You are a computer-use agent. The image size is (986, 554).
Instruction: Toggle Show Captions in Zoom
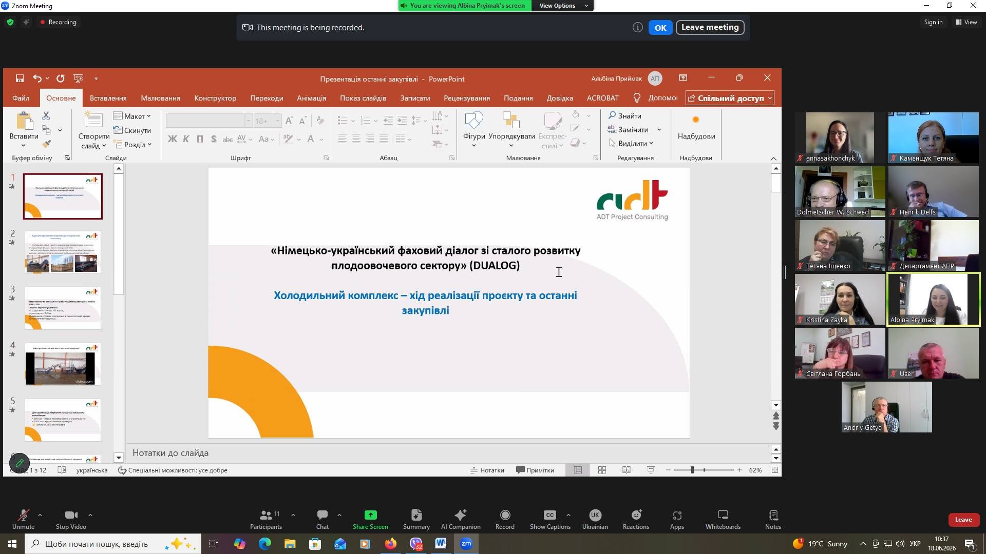coord(550,519)
